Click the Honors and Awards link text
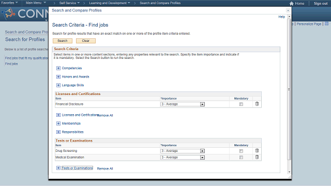This screenshot has width=331, height=186. 76,77
